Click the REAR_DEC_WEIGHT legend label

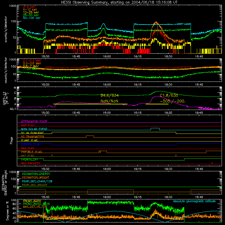click(35, 185)
